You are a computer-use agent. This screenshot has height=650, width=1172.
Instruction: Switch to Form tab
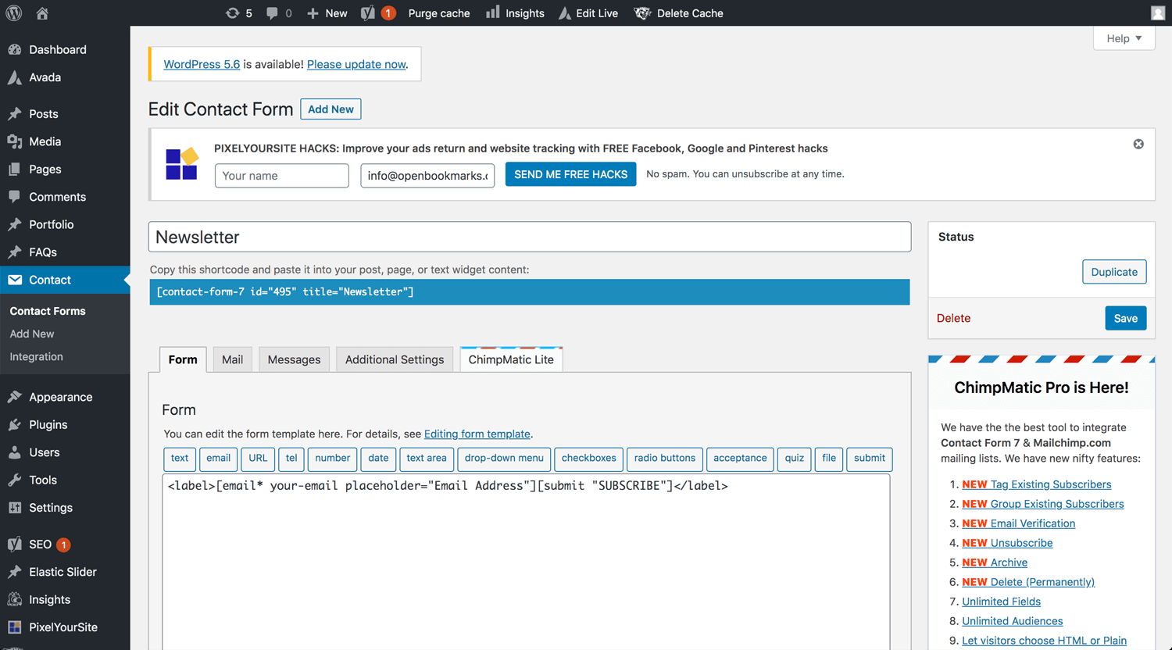click(x=183, y=359)
